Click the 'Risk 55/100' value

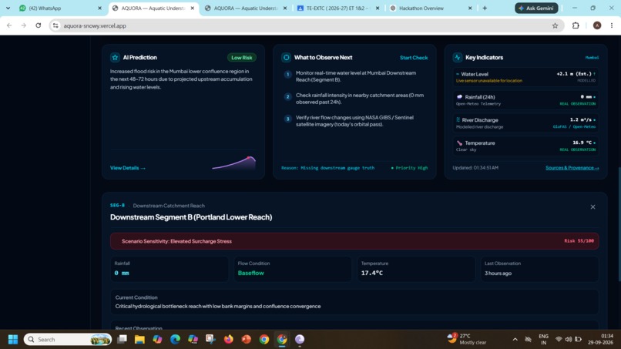click(x=579, y=241)
